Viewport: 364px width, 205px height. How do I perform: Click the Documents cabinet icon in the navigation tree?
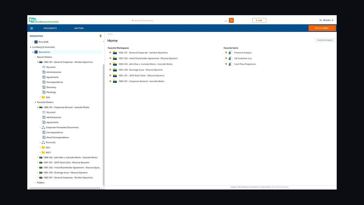point(36,52)
